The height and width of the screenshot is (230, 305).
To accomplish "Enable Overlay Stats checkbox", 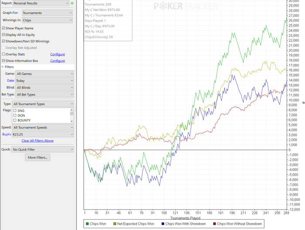I will point(3,54).
